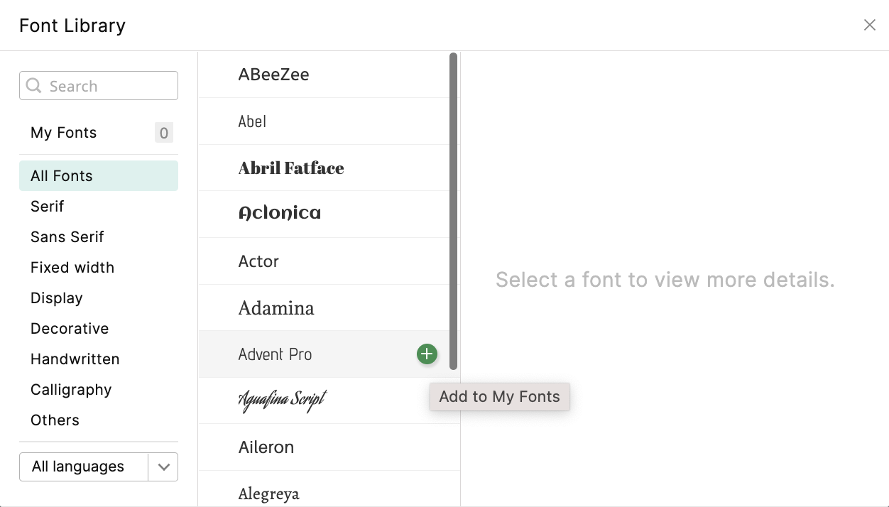Choose the Aguafina Script font
Image resolution: width=889 pixels, height=507 pixels.
click(x=283, y=400)
